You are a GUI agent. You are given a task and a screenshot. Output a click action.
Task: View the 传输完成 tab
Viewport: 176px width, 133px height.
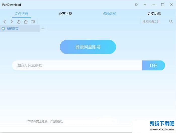point(110,14)
